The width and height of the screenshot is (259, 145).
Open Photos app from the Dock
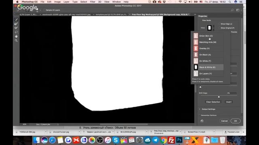[x=92, y=140]
